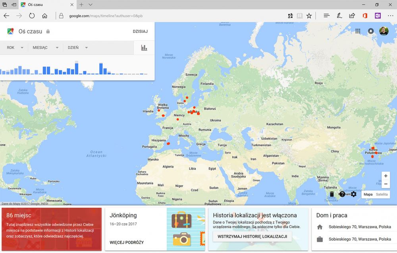
Task: Click the set tabs aside icon
Action: 14,4
